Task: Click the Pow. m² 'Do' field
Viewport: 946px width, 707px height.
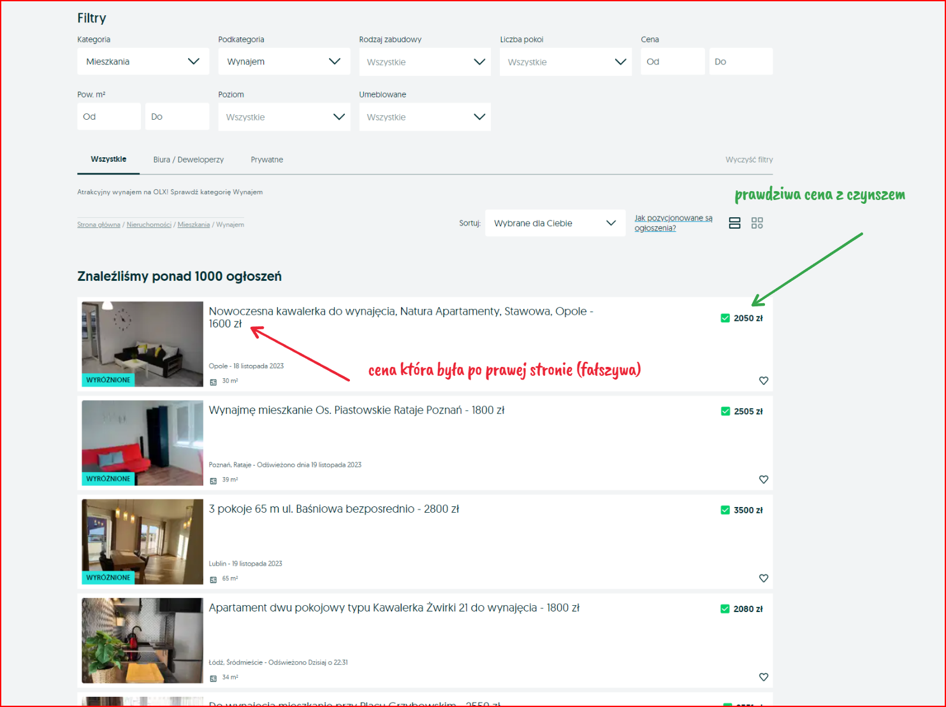Action: pos(177,117)
